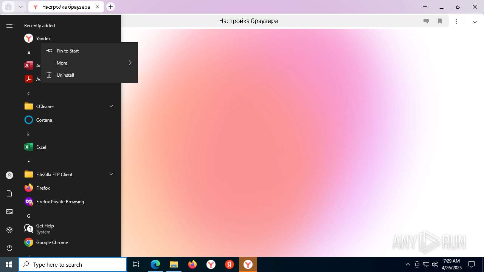The image size is (484, 272).
Task: Bookmark this page with bookmark icon
Action: click(440, 21)
